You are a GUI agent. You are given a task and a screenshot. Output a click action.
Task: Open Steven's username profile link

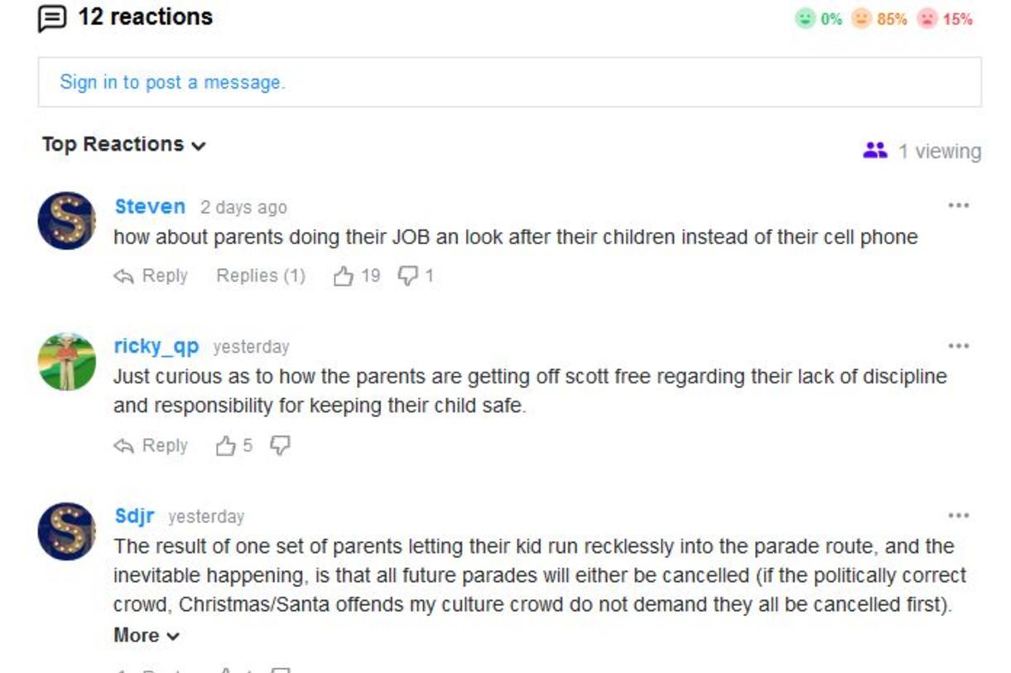(x=150, y=206)
